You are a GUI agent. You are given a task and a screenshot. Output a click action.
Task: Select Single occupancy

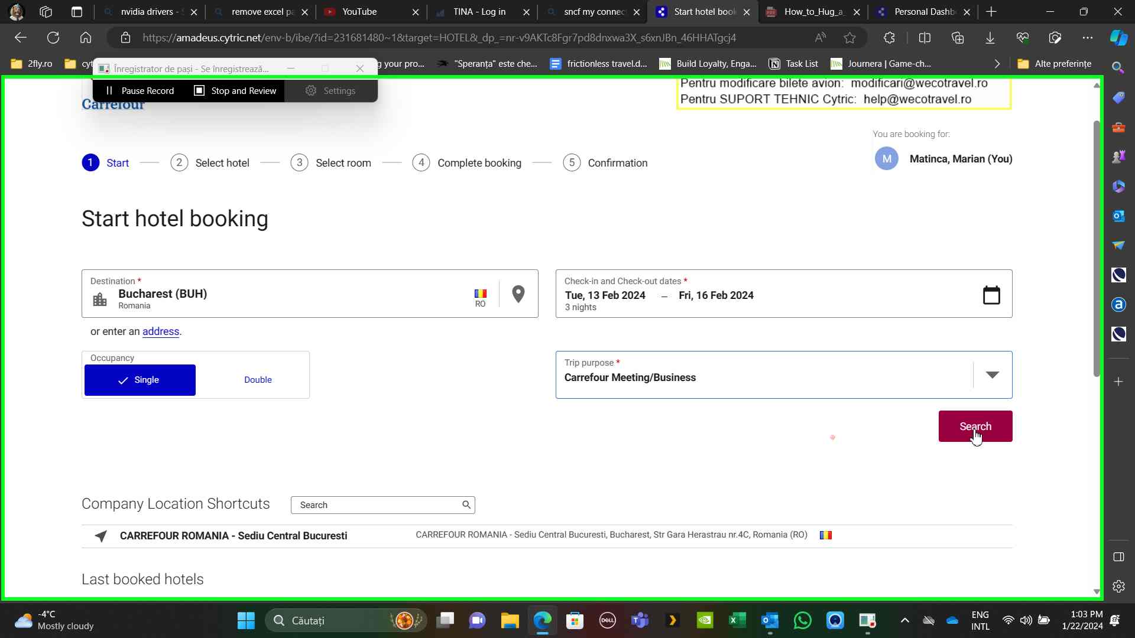point(140,380)
